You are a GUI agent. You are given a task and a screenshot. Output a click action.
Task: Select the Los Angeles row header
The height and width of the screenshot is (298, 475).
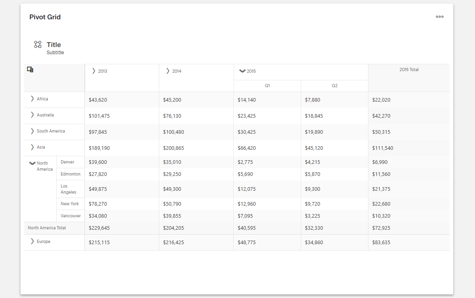tap(68, 189)
